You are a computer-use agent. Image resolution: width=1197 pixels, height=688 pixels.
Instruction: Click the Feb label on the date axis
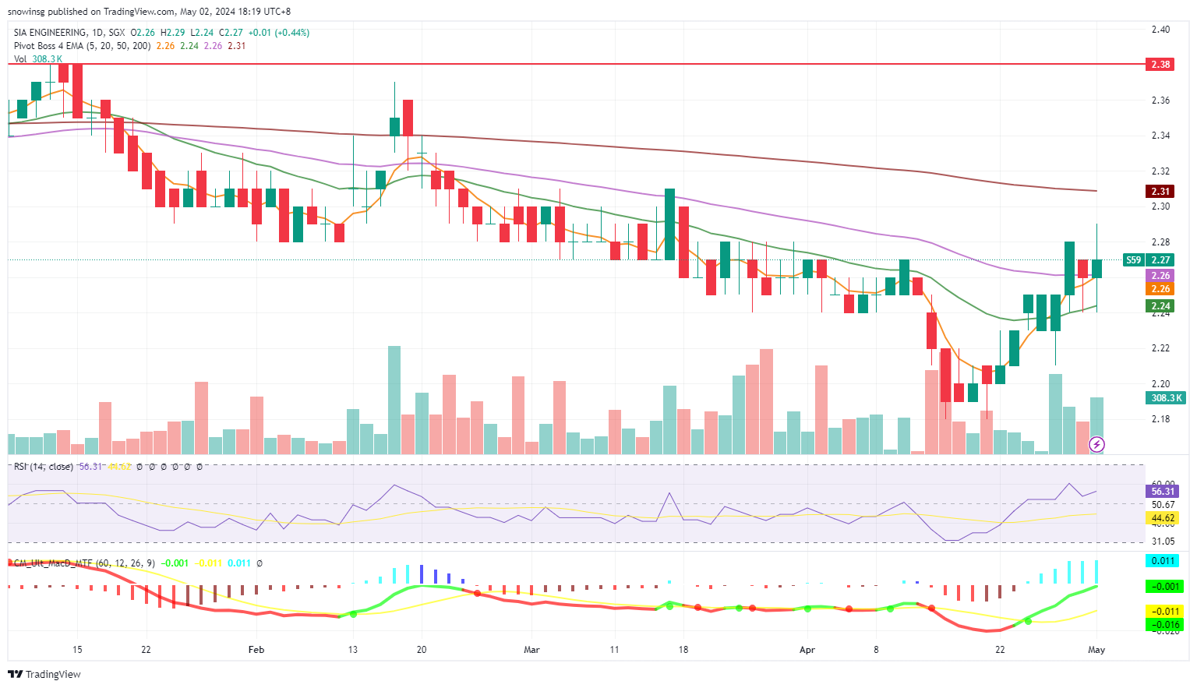point(256,650)
